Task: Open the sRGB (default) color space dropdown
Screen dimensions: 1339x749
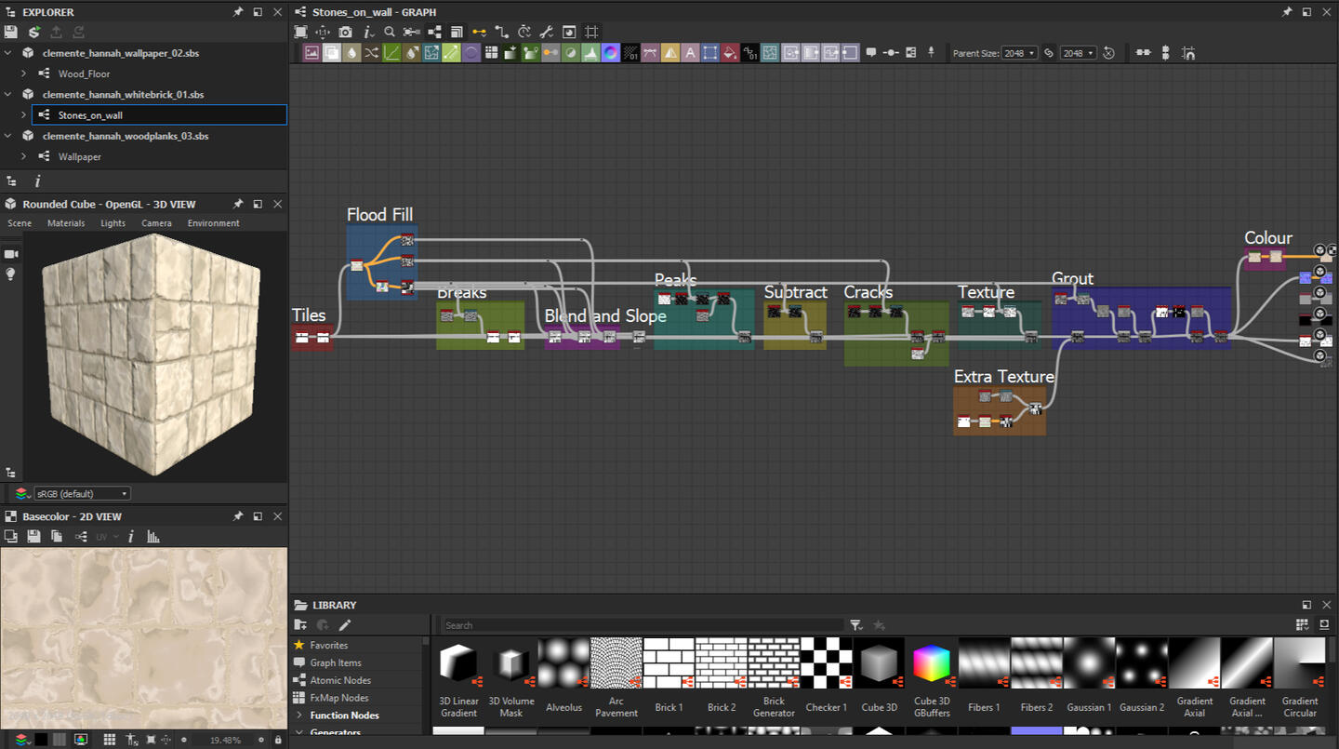Action: coord(82,494)
